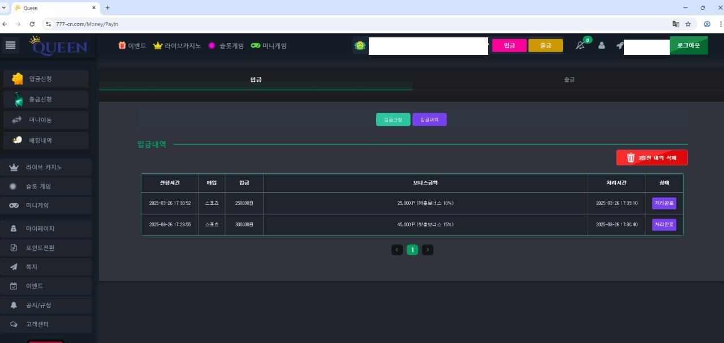Open the notification bell with 0 badge
The image size is (724, 343).
point(580,46)
